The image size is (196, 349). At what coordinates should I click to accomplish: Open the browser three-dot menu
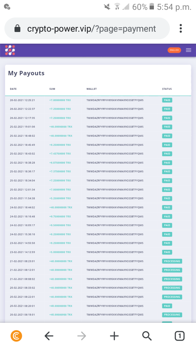tap(181, 28)
